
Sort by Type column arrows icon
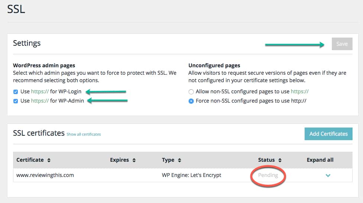tap(179, 160)
